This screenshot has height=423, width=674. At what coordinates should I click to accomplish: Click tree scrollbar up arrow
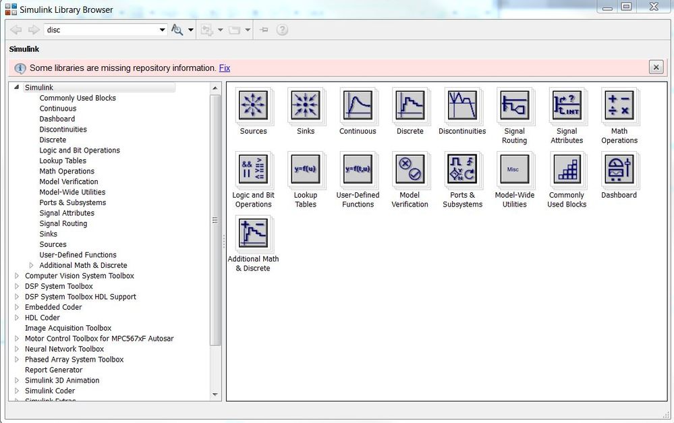tap(215, 88)
